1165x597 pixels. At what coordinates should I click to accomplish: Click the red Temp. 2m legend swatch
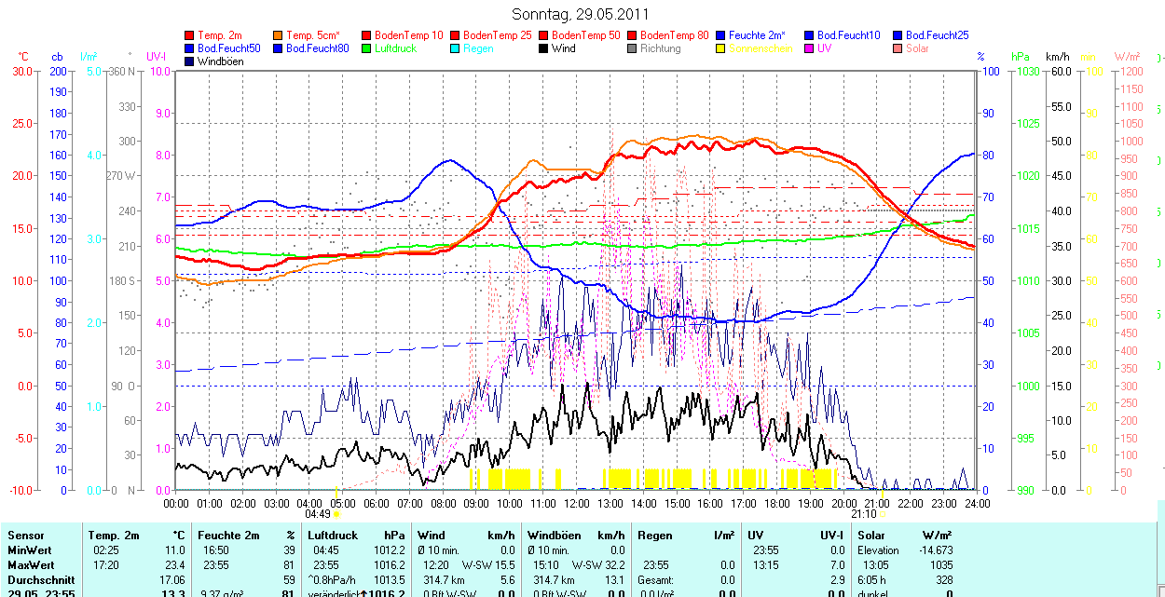190,35
